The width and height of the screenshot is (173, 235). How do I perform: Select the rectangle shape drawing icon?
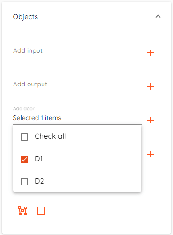41,211
